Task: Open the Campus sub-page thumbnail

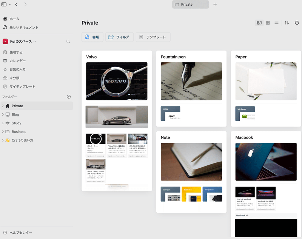Action: (x=171, y=194)
